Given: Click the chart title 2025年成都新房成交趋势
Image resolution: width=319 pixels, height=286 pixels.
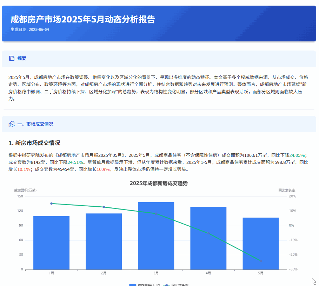Looking at the screenshot, I should (x=159, y=183).
